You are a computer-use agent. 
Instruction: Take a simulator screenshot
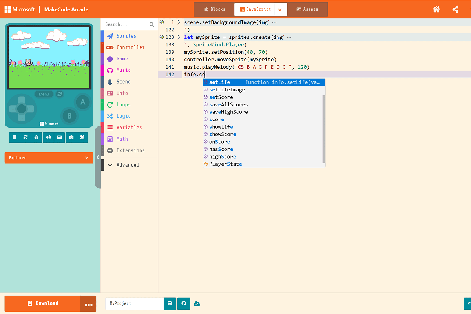(x=71, y=137)
